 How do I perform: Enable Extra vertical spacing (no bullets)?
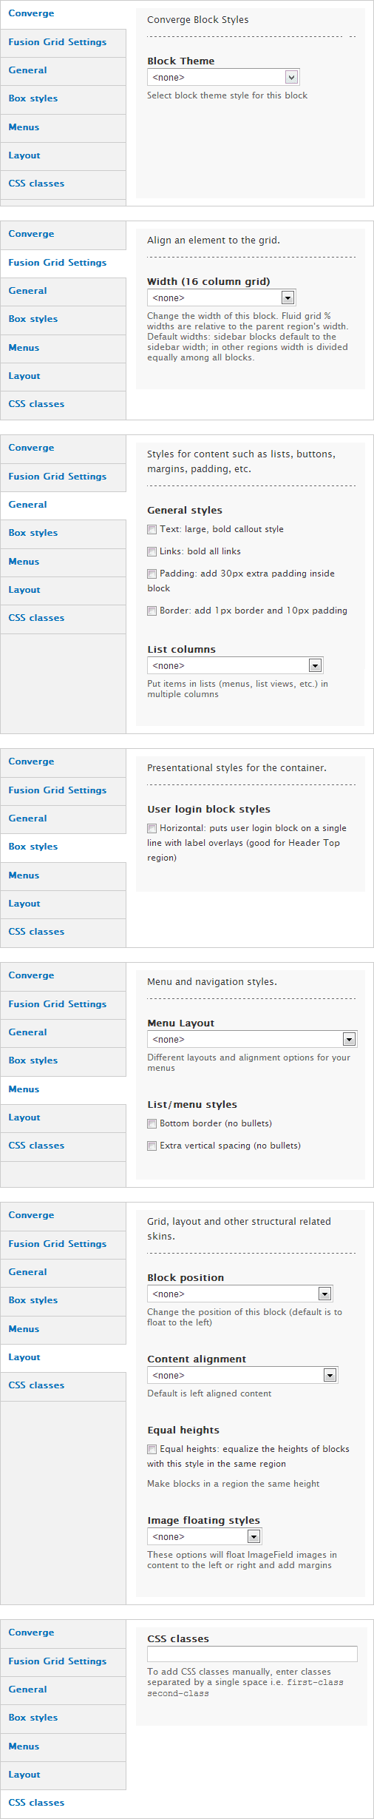pyautogui.click(x=152, y=1146)
